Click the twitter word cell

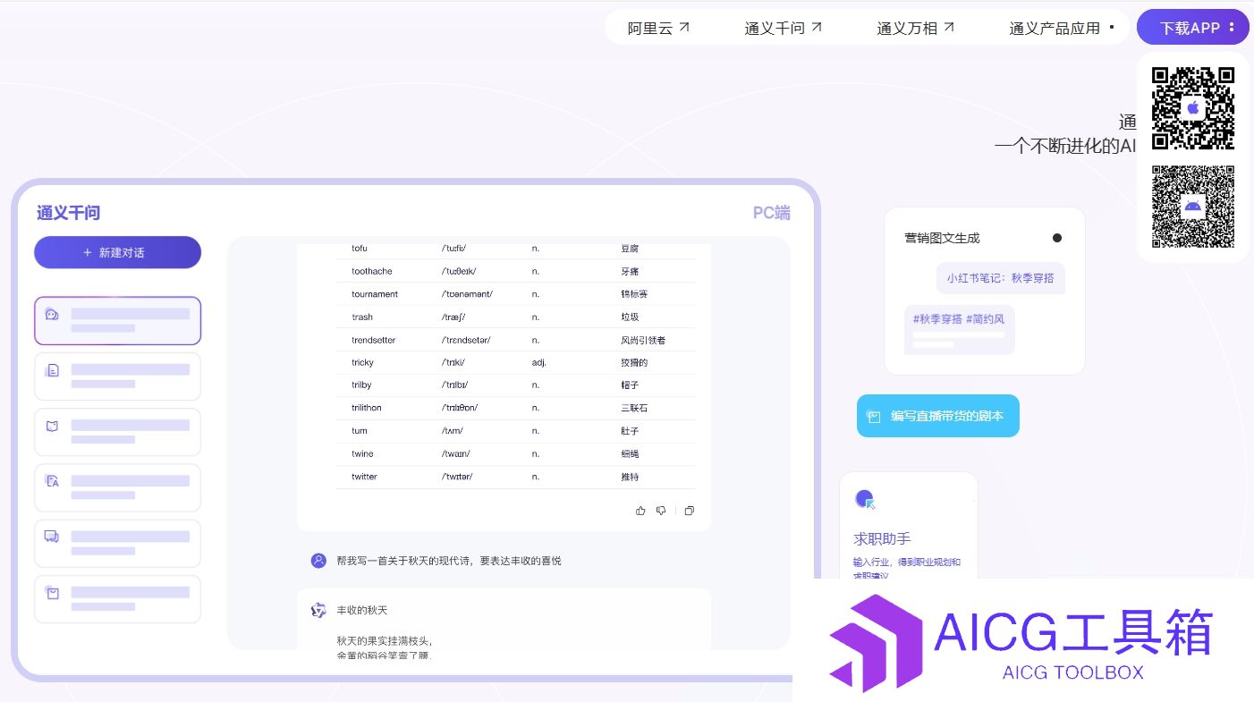[x=364, y=477]
